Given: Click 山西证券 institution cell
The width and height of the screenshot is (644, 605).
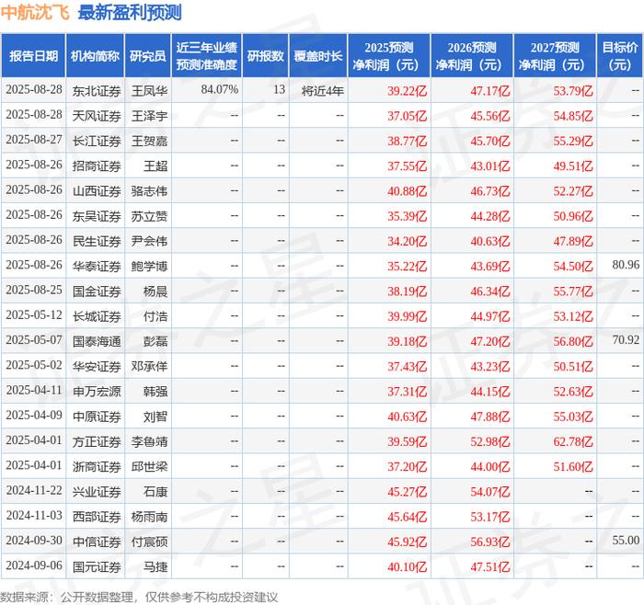Looking at the screenshot, I should (97, 191).
